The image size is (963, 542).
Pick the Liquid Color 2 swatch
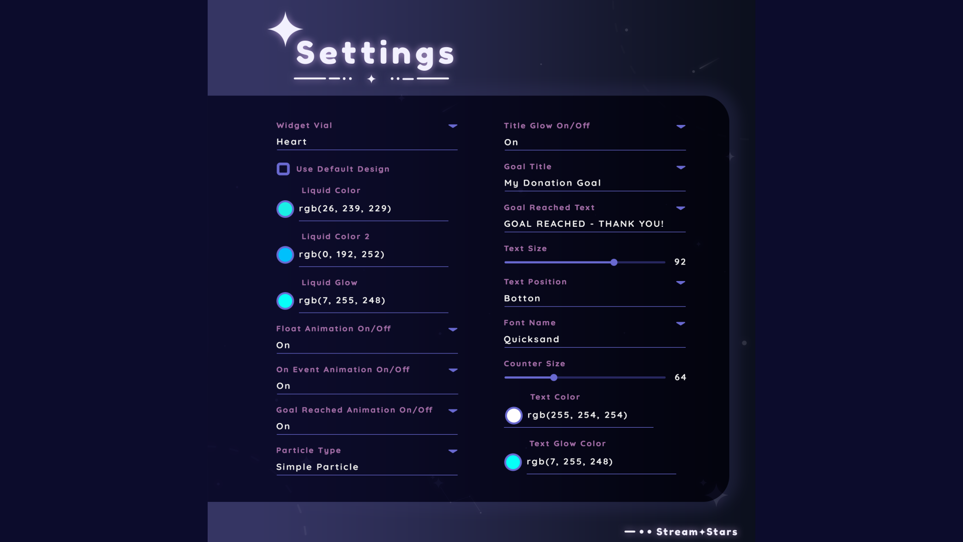[285, 255]
